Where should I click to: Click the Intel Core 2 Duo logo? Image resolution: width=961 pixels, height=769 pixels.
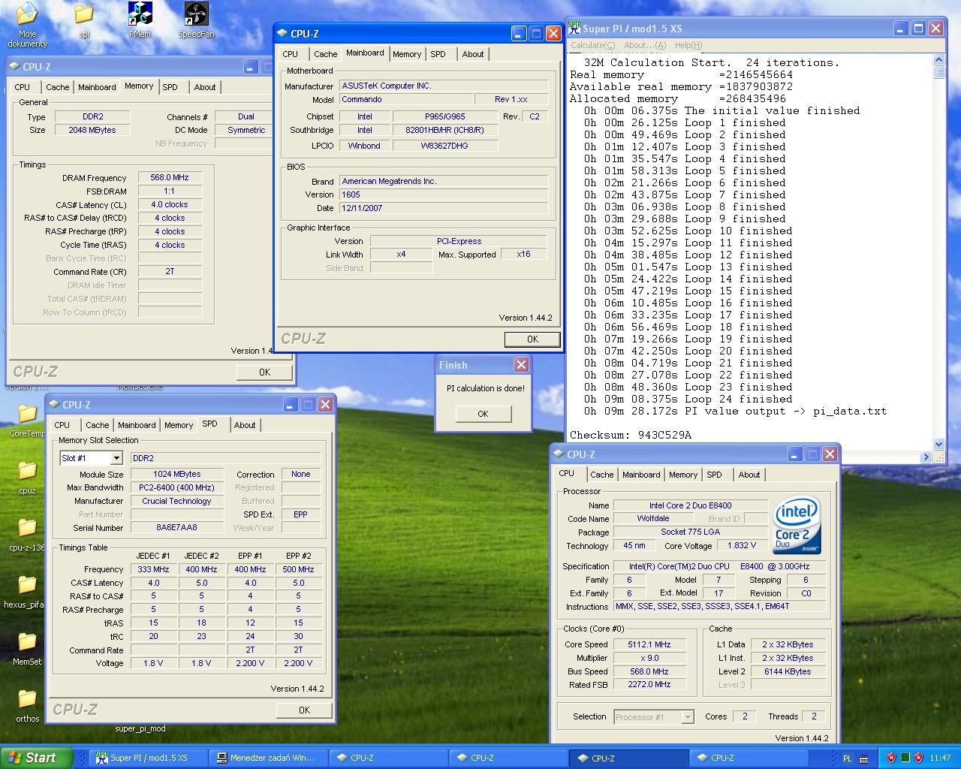tap(797, 525)
